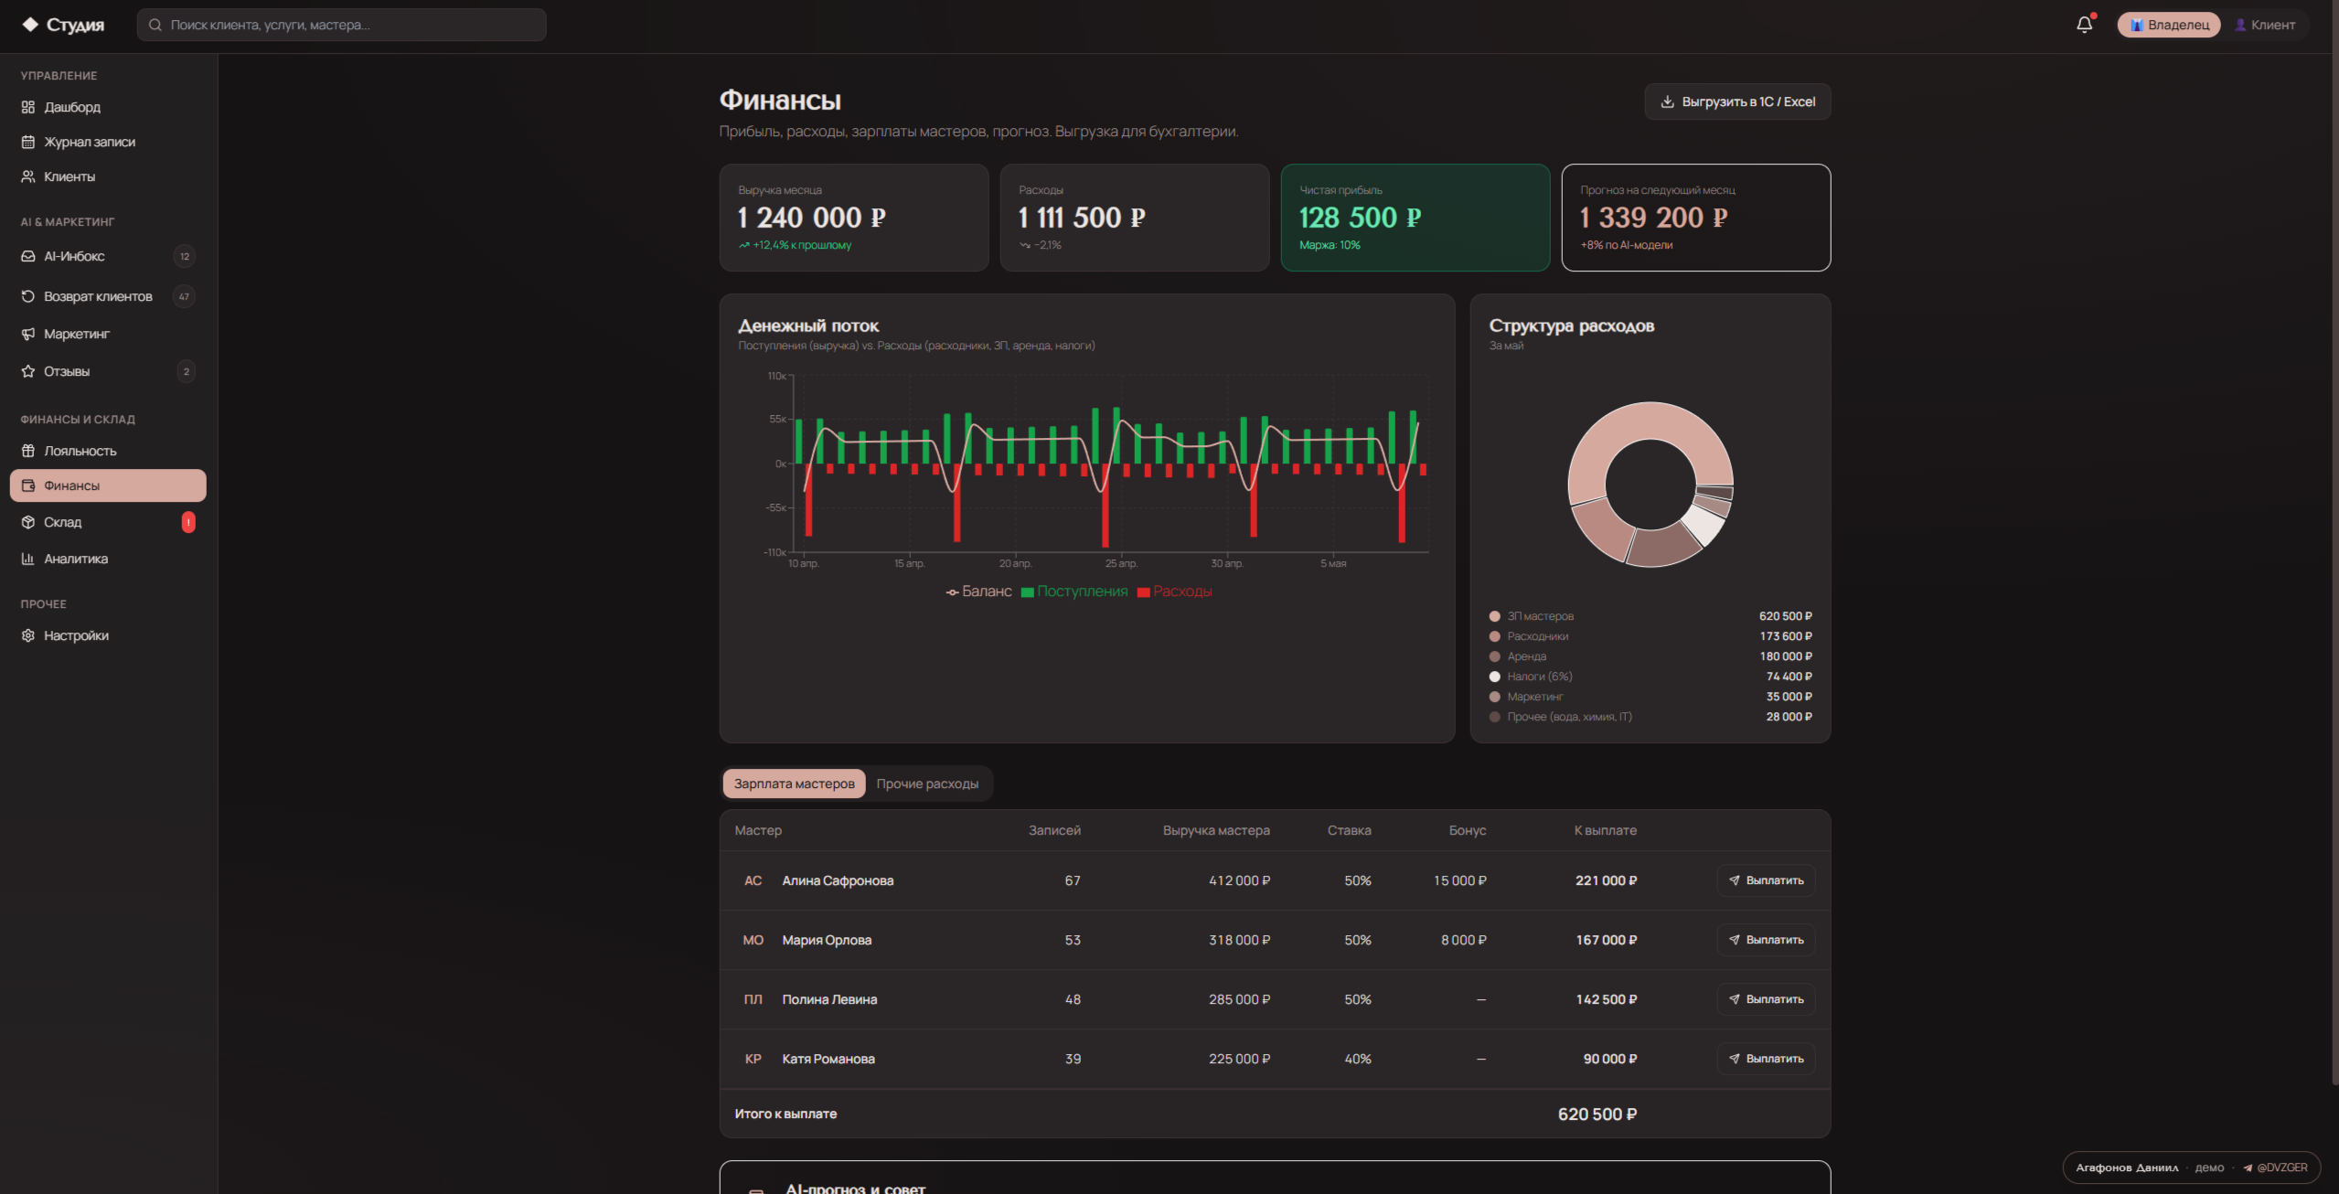
Task: Click the Прогноз на следующий месяц card
Action: click(1695, 218)
